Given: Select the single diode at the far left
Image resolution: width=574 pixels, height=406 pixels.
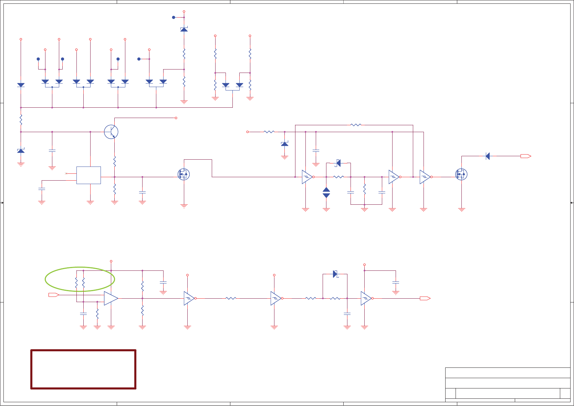Looking at the screenshot, I should 21,85.
